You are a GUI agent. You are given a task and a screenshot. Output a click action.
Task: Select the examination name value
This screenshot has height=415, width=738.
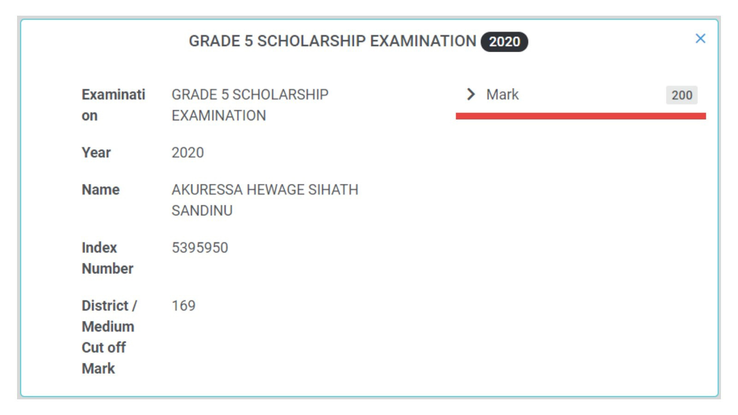[250, 105]
